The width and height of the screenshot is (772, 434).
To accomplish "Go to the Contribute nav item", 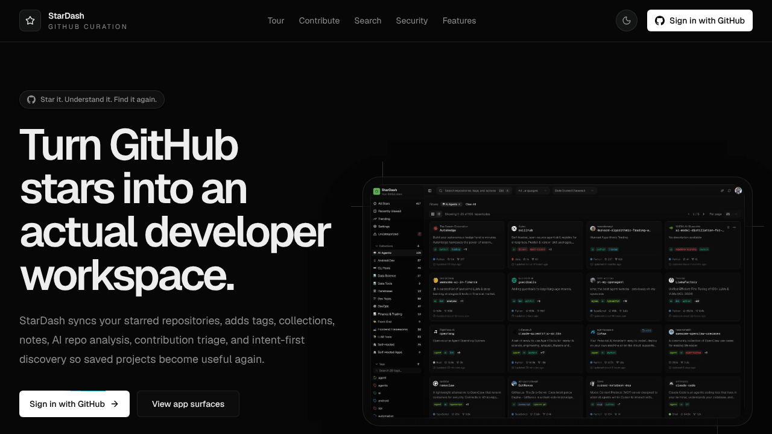I will (319, 20).
